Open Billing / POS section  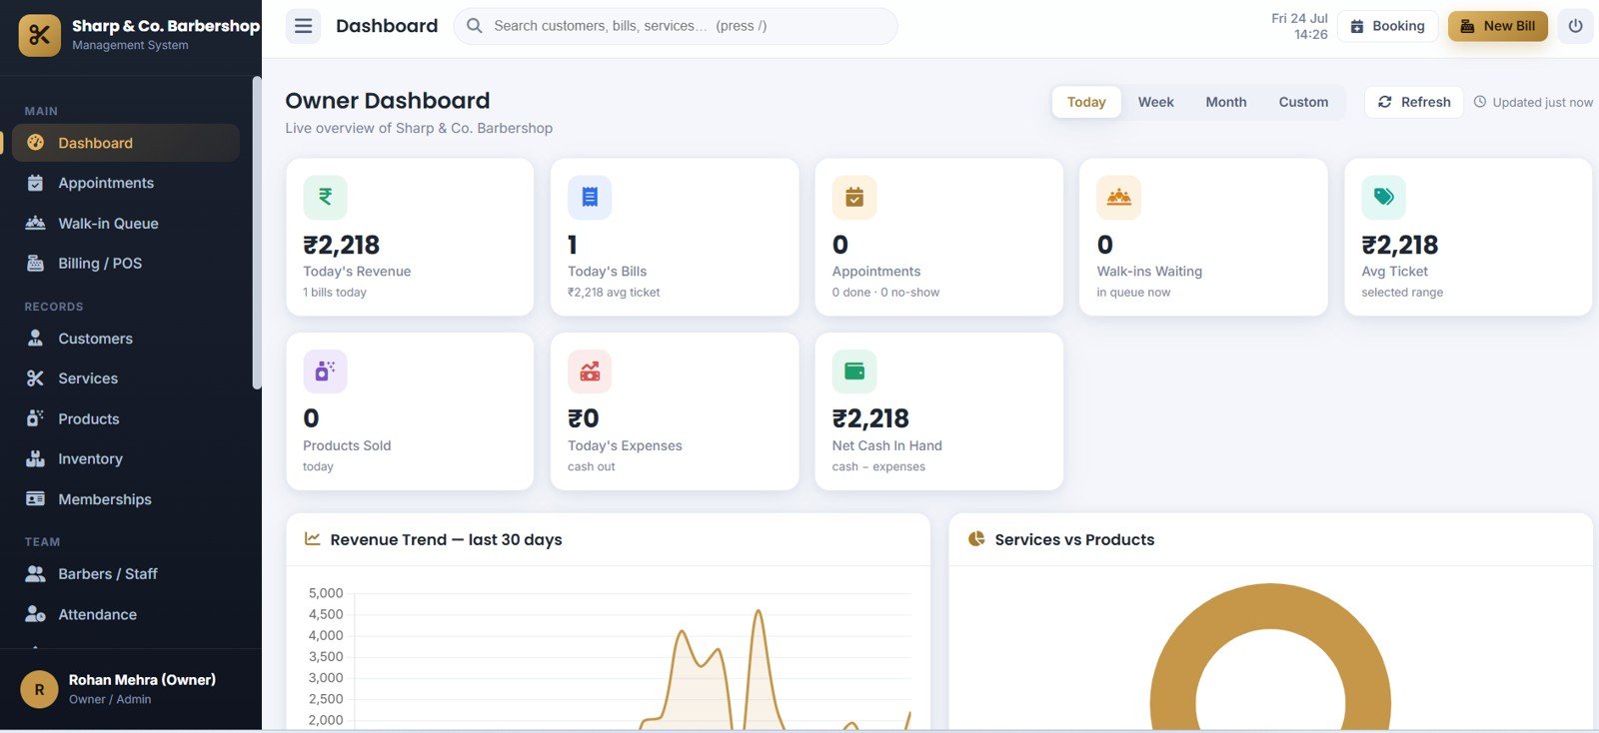[x=126, y=264]
